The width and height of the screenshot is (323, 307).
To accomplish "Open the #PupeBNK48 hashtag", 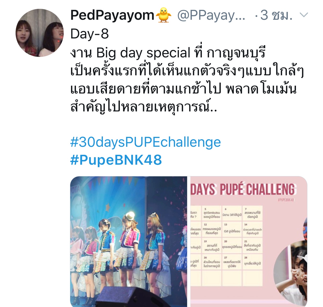I will 116,160.
